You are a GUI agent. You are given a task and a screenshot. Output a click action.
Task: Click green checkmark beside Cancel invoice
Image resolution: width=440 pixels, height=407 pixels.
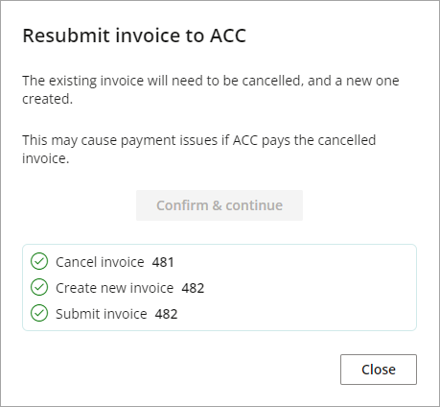coord(39,261)
